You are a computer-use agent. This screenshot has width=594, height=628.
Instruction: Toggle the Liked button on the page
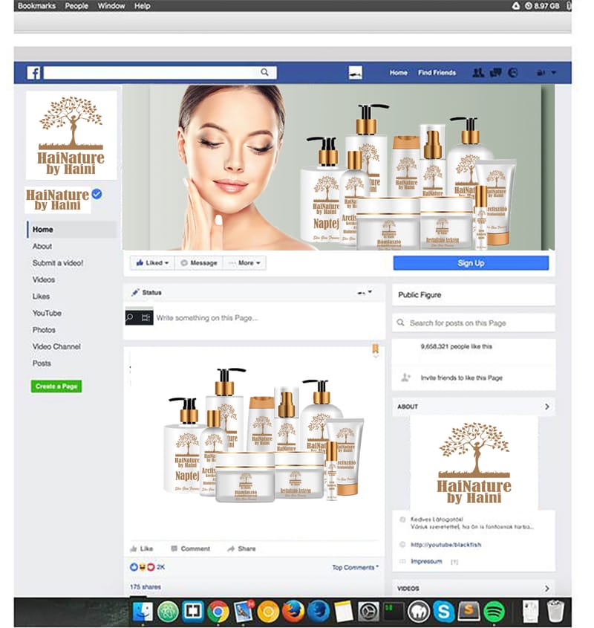152,263
